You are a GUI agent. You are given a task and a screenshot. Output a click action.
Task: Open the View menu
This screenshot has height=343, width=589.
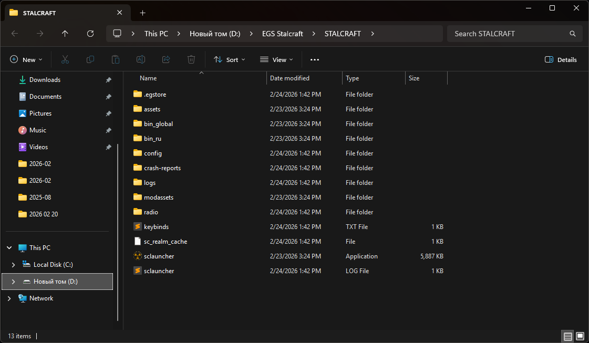coord(276,60)
